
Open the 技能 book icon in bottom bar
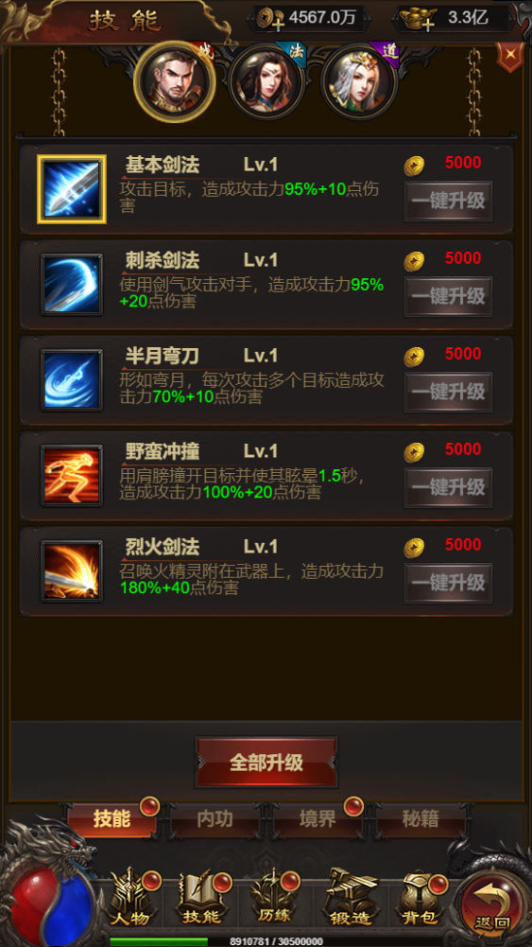point(203,897)
